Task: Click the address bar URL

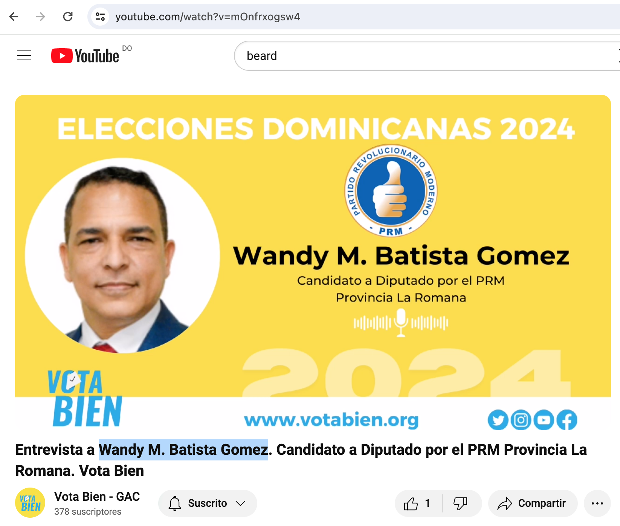Action: point(208,17)
